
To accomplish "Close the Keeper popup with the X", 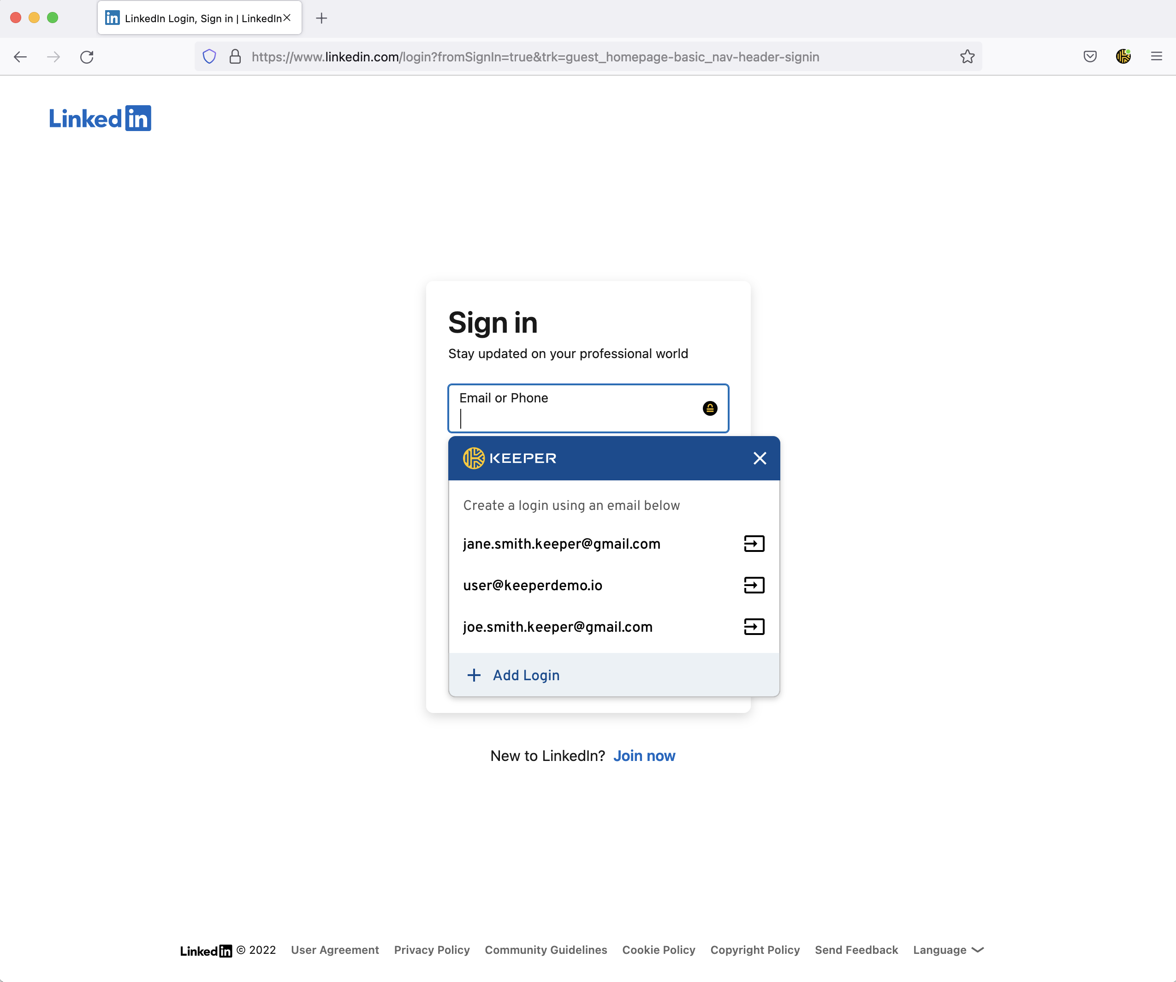I will point(760,459).
